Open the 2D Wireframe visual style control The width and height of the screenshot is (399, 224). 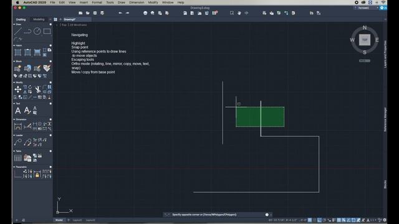(79, 25)
